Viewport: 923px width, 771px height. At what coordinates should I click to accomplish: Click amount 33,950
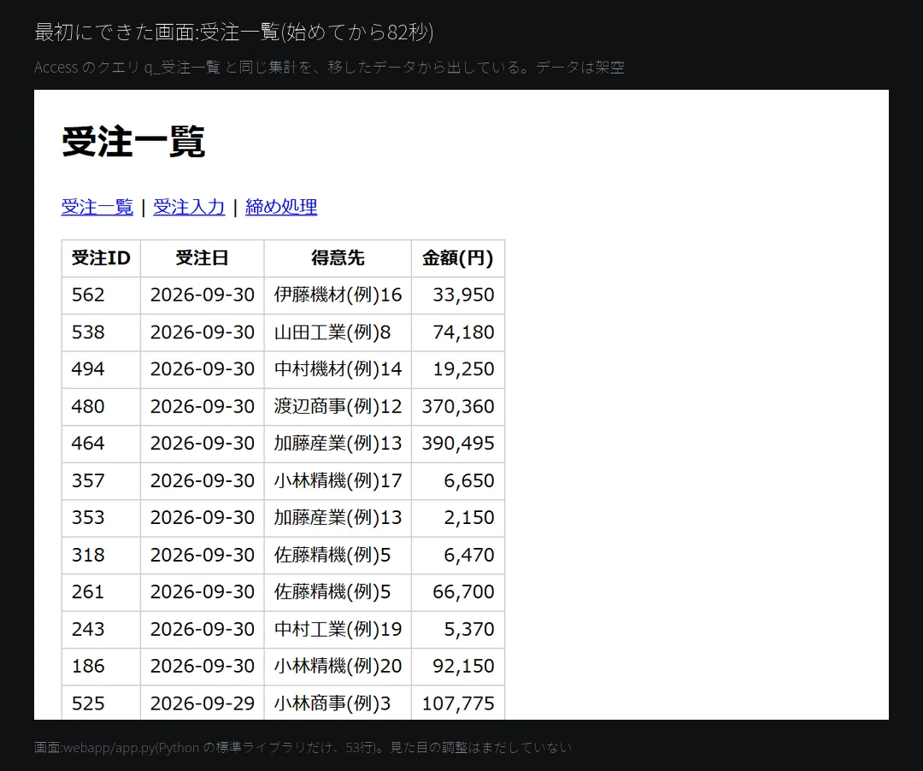(458, 295)
